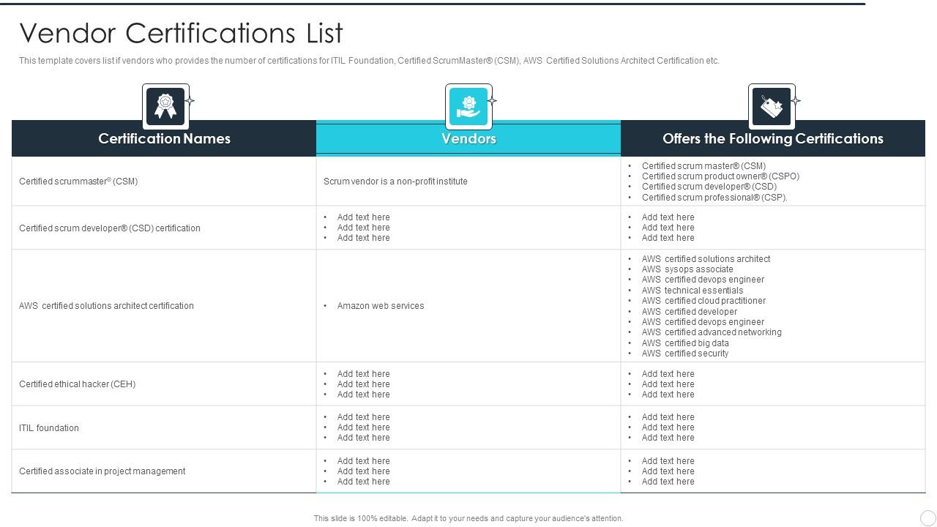
Task: Click the hand holding gear icon
Action: (x=468, y=107)
